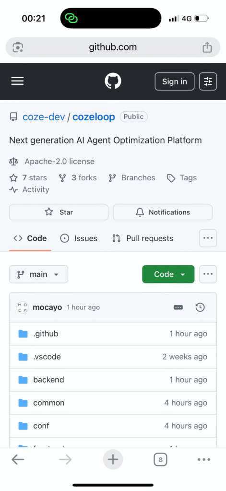Open the .github folder name
This screenshot has height=491, width=226.
pyautogui.click(x=46, y=334)
